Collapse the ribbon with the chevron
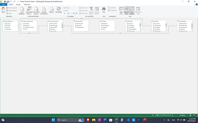Screen dimensions: 198x123 [x=194, y=5]
